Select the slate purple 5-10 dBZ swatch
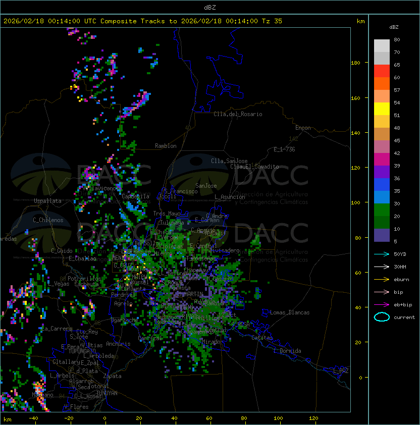The width and height of the screenshot is (420, 425). coord(382,235)
